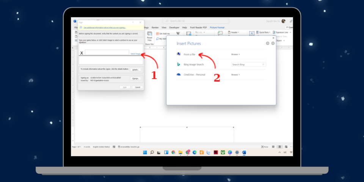Expand the Browse dropdown for OneDrive - Personal
This screenshot has width=364, height=182.
[x=235, y=75]
